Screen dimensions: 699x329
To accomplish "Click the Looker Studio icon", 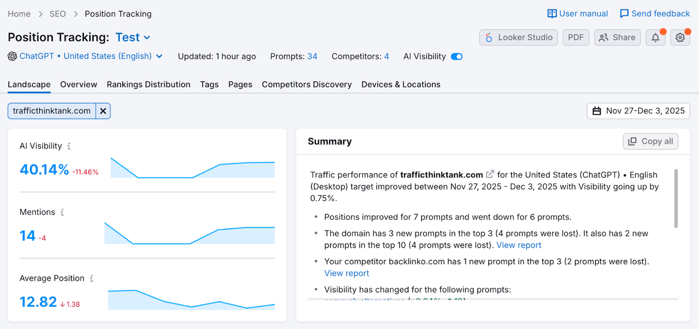I will pos(489,37).
